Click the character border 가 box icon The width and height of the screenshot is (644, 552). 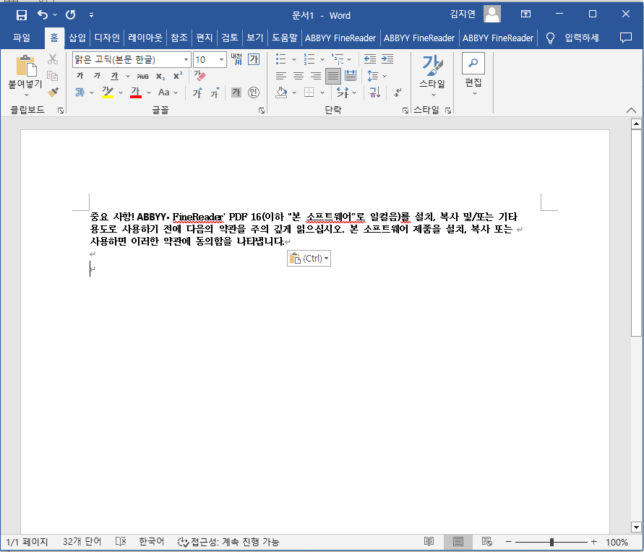254,59
